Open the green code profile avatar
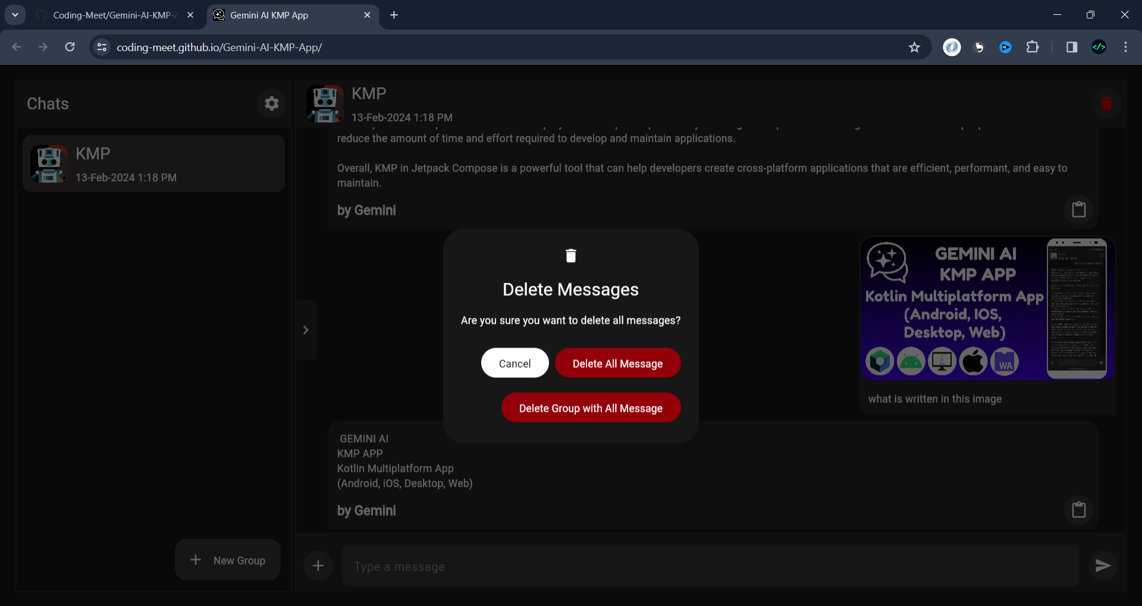This screenshot has width=1142, height=606. click(1099, 47)
